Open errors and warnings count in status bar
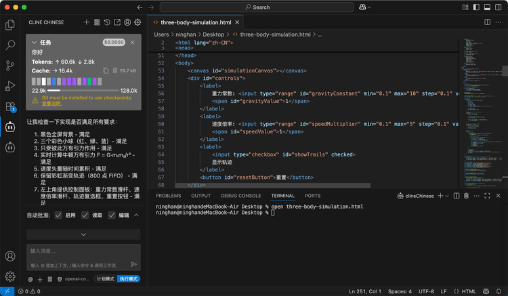The width and height of the screenshot is (508, 296). pyautogui.click(x=29, y=291)
